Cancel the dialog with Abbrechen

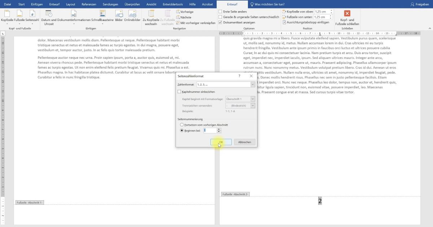[x=245, y=142]
